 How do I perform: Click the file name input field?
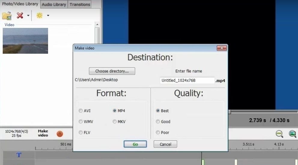point(187,80)
